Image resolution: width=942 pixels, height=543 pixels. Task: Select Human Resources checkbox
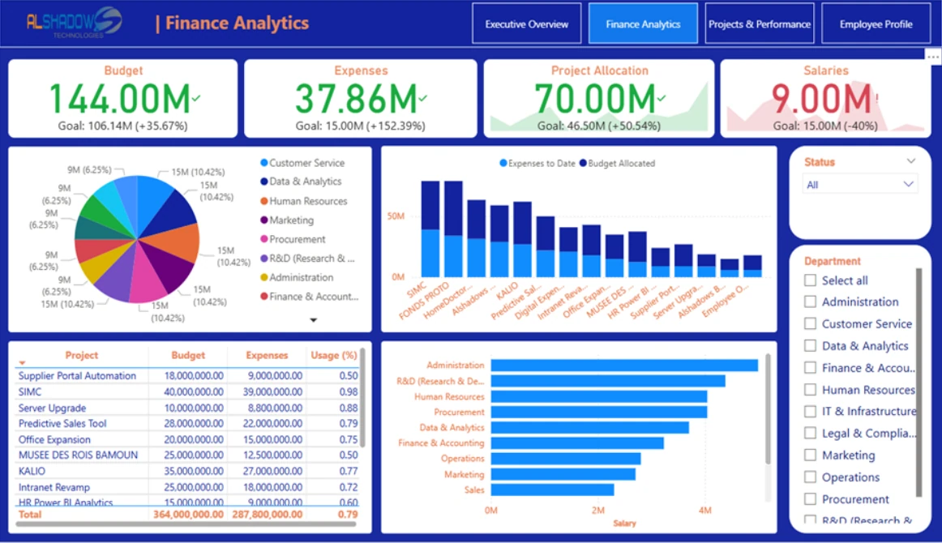[x=811, y=389]
